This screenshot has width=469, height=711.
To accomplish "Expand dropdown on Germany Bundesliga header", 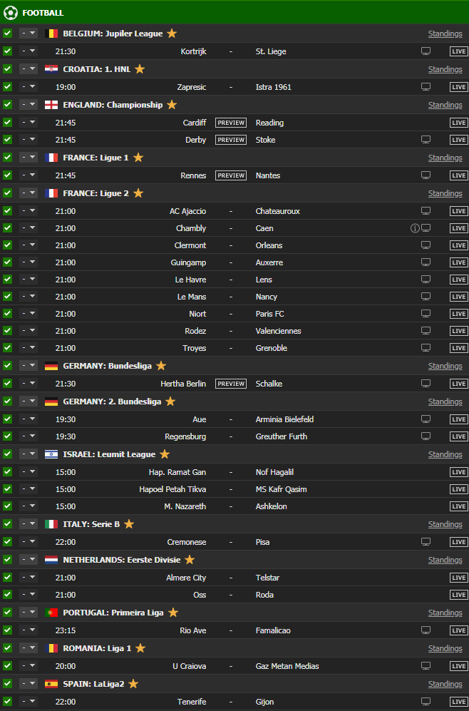I will coord(28,365).
